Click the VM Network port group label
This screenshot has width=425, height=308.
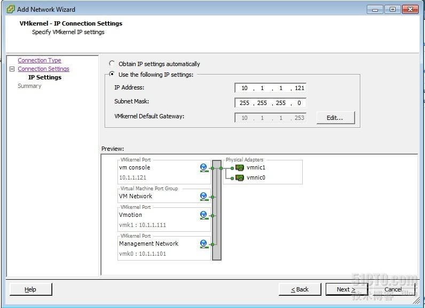pos(136,196)
